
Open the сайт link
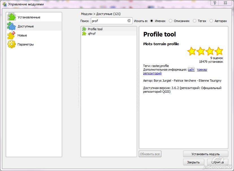pos(191,70)
